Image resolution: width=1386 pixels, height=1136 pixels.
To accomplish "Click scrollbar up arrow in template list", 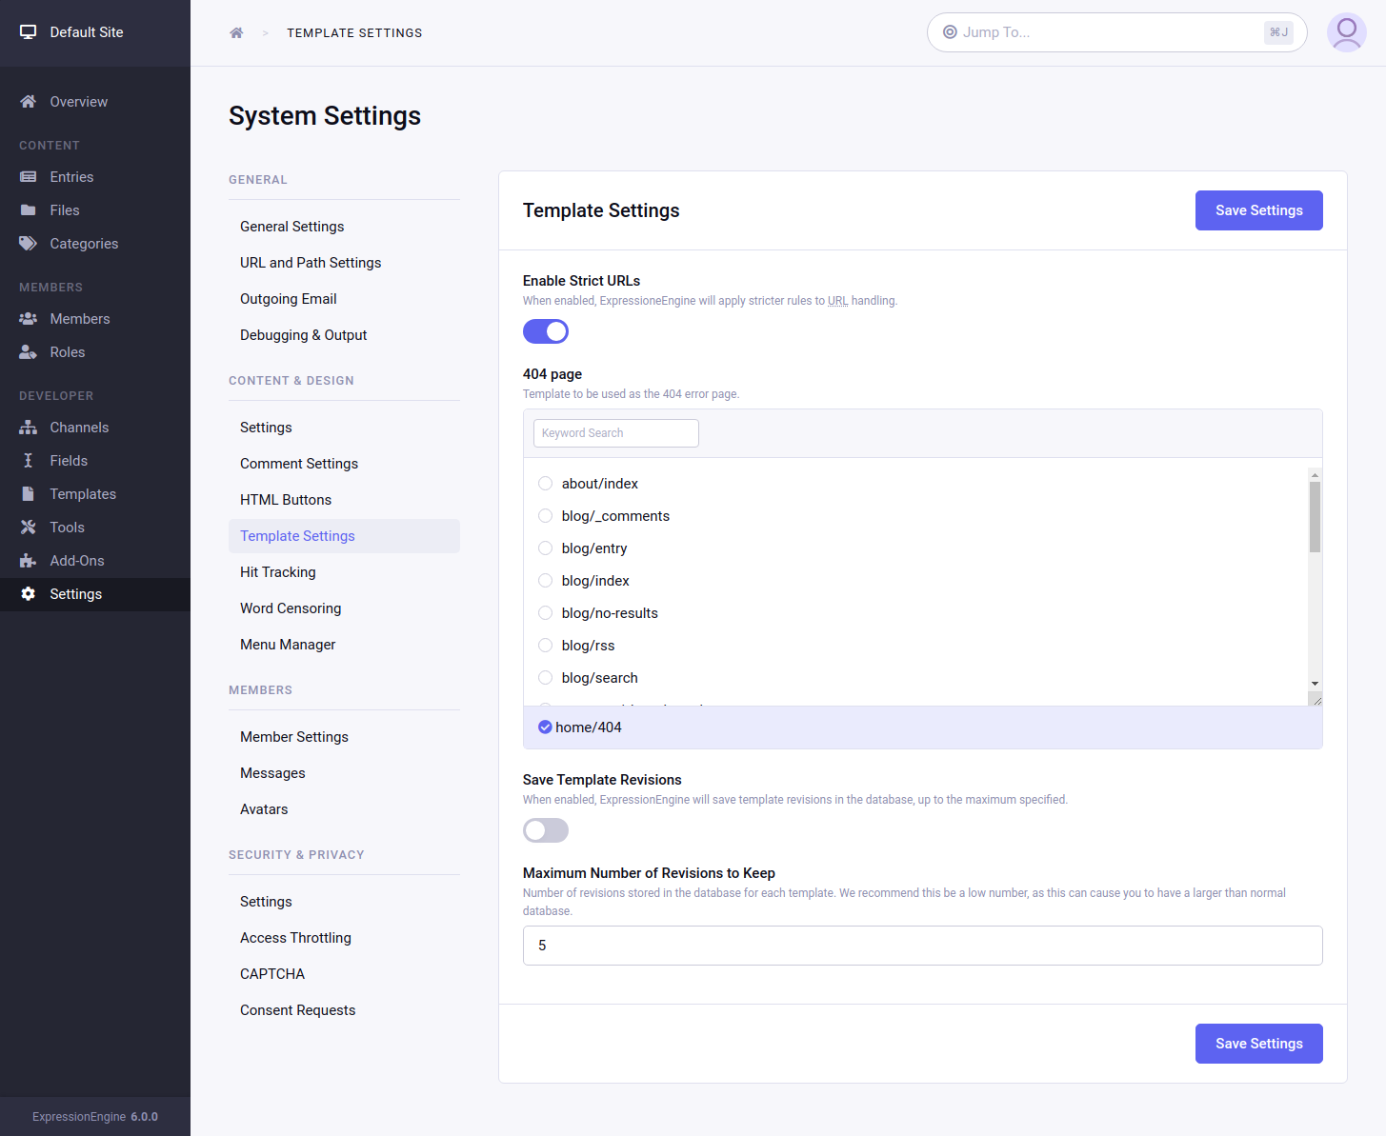I will [1315, 474].
